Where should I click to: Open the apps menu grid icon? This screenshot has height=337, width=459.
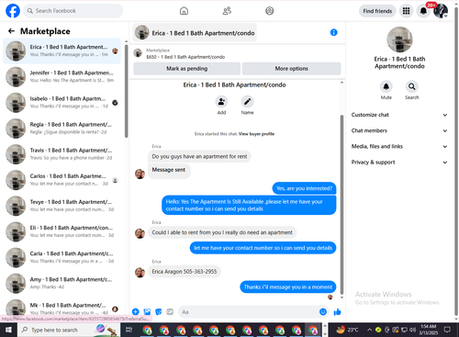point(406,11)
